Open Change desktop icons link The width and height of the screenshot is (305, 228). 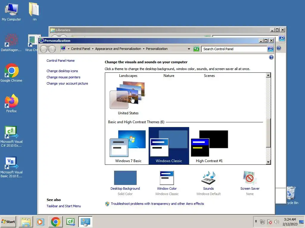62,71
